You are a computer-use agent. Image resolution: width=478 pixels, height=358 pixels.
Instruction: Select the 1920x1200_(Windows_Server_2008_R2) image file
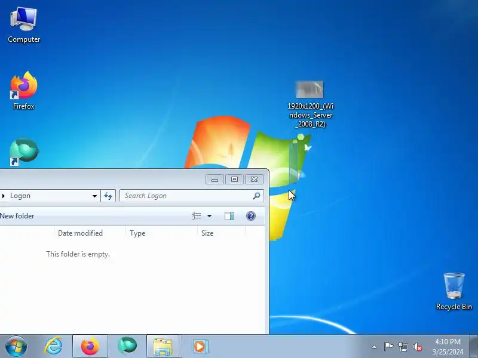point(310,104)
